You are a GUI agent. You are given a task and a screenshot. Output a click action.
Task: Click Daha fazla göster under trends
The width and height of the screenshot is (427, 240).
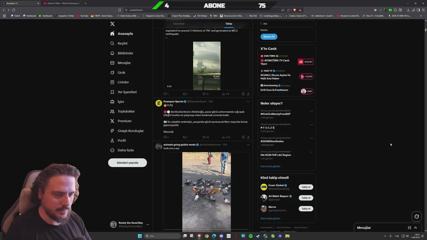pyautogui.click(x=270, y=166)
